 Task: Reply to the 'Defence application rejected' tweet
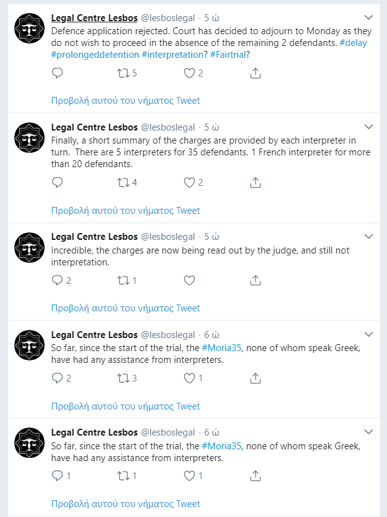pos(57,73)
